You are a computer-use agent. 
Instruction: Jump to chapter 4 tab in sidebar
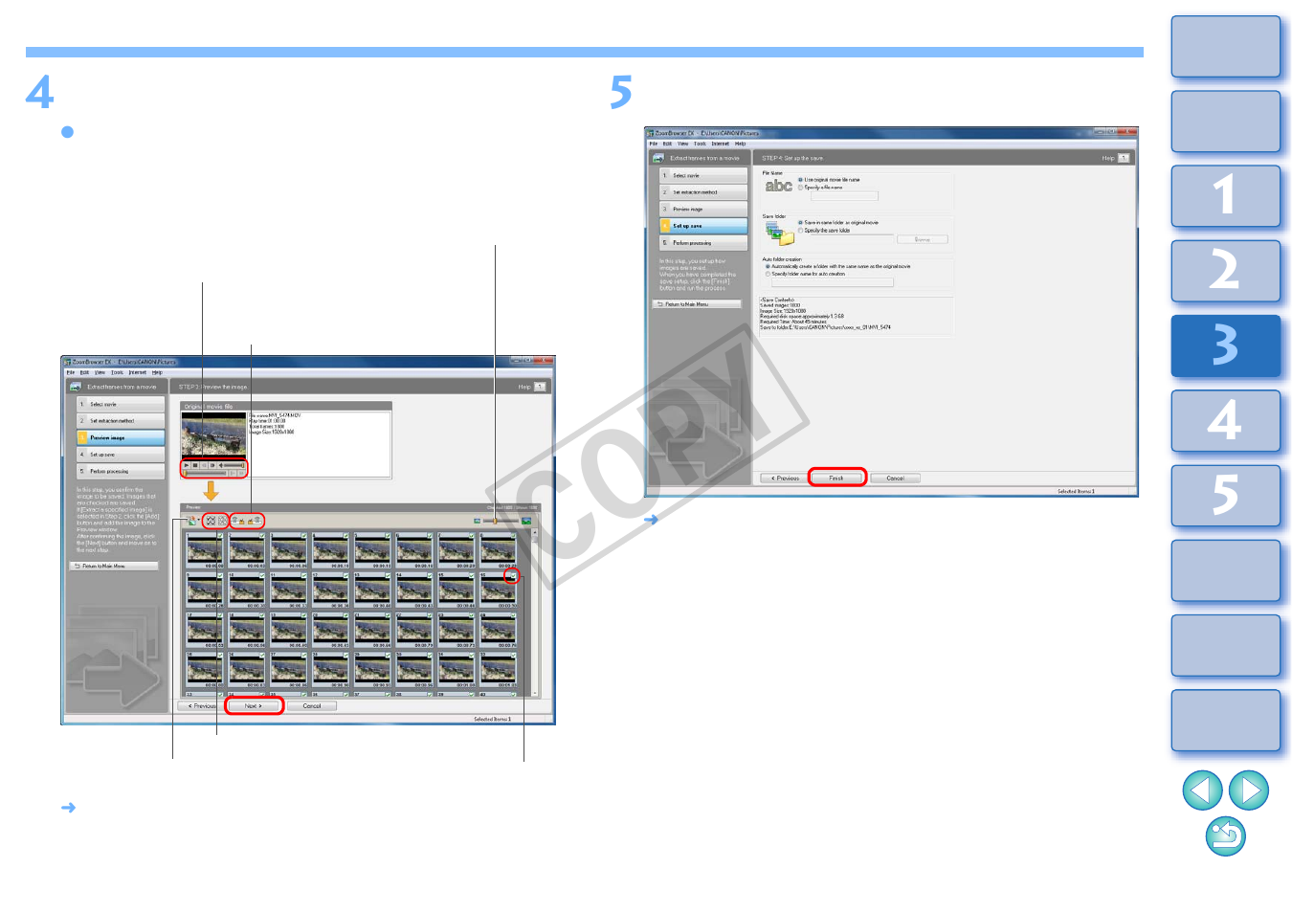(1225, 420)
